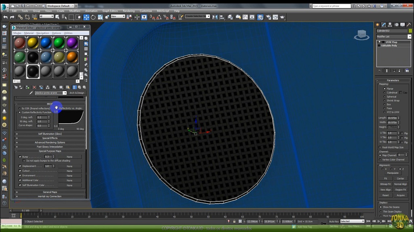Open the Create command panel tab
Viewport: 414px width, 232px height.
[x=378, y=25]
